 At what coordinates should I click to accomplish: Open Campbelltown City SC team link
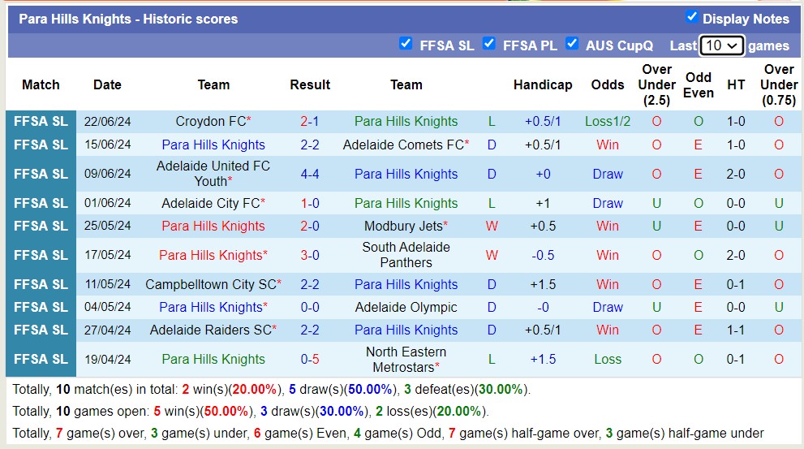pos(210,284)
